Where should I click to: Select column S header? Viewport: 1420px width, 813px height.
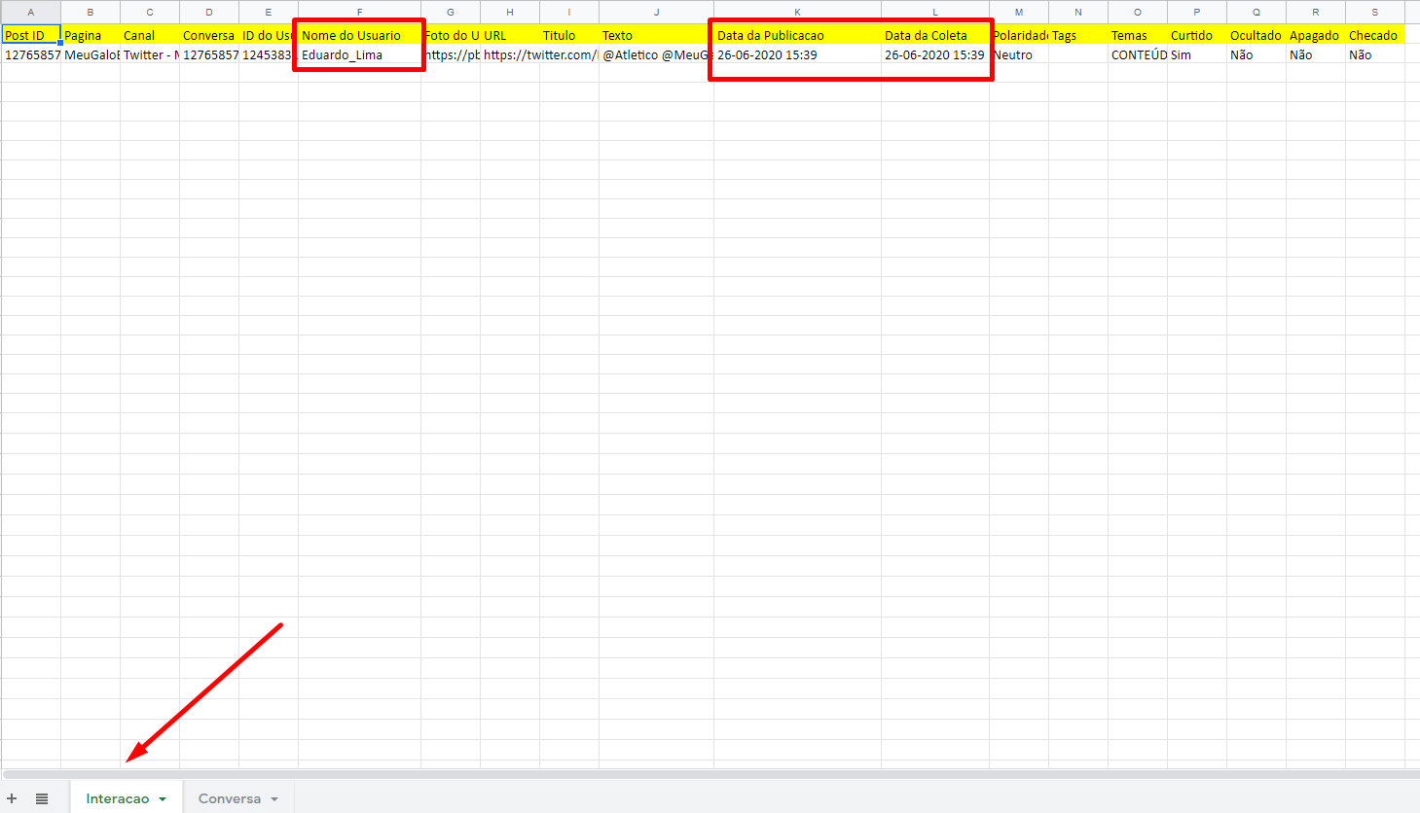(x=1374, y=12)
